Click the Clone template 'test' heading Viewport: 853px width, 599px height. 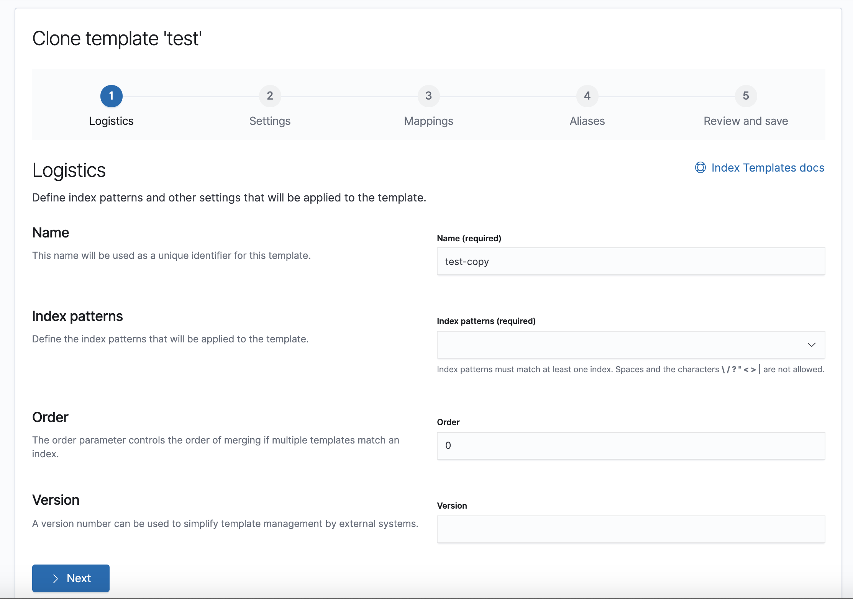point(117,39)
